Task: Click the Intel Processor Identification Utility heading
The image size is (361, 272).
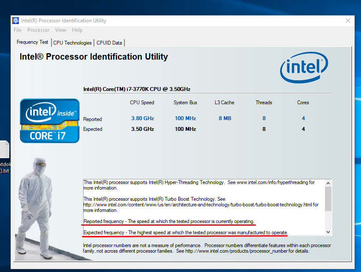Action: pyautogui.click(x=94, y=57)
